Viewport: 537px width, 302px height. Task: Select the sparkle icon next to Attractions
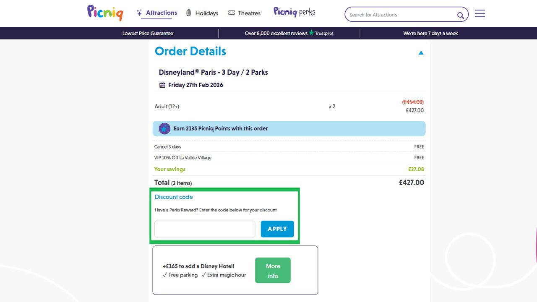(x=138, y=13)
